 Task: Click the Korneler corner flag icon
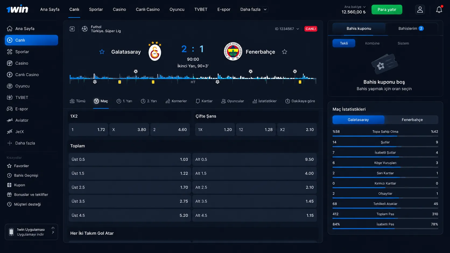coord(168,101)
